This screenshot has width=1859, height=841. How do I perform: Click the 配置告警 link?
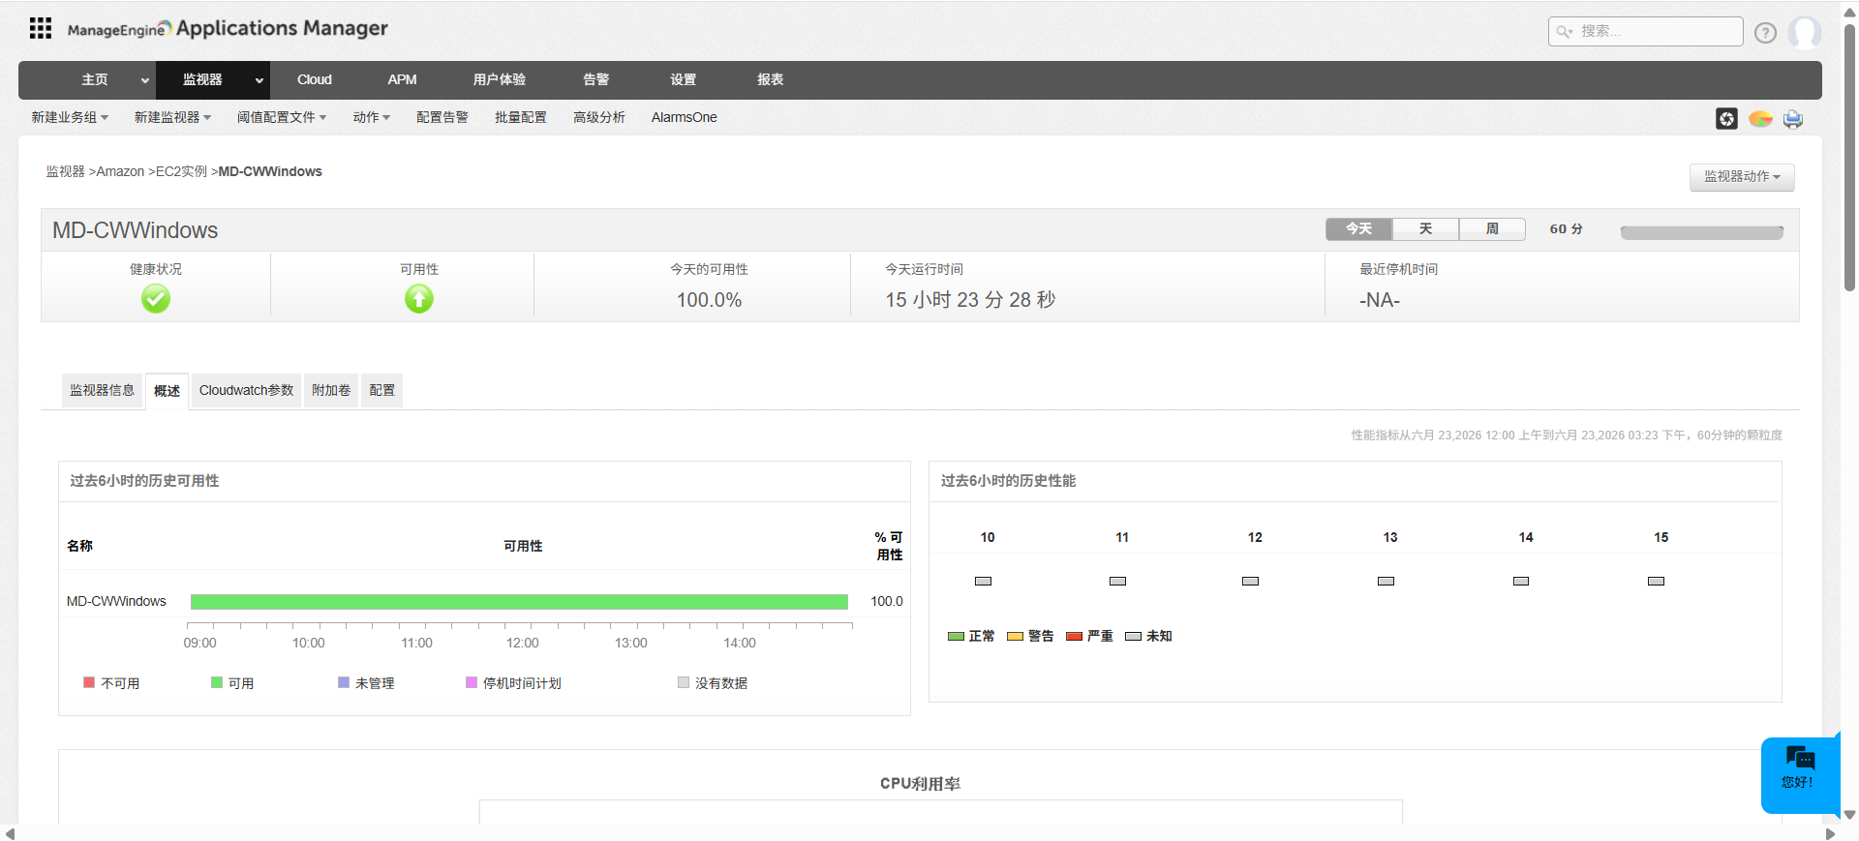[x=442, y=117]
